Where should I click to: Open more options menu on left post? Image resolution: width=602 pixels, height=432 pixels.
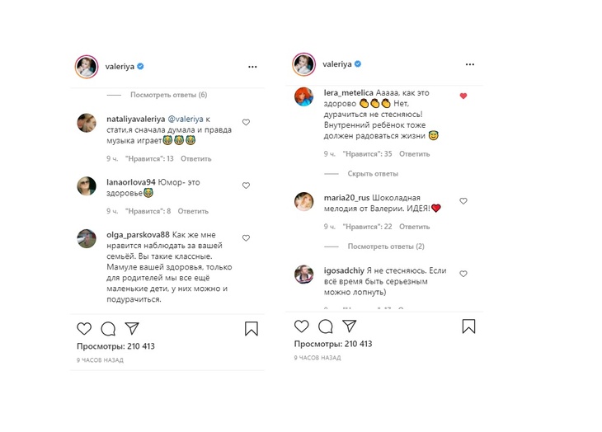click(252, 66)
